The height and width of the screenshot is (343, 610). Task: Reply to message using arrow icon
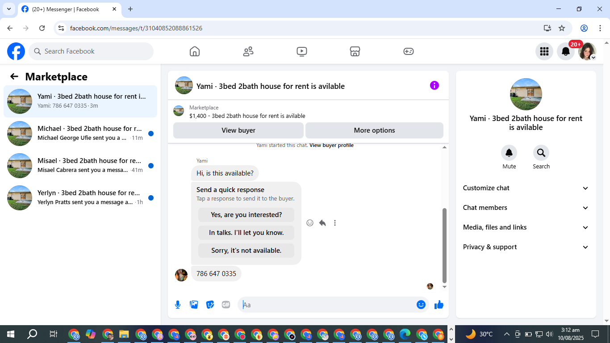[322, 223]
